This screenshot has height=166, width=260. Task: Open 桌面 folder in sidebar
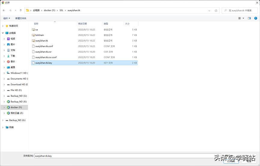(x=13, y=67)
